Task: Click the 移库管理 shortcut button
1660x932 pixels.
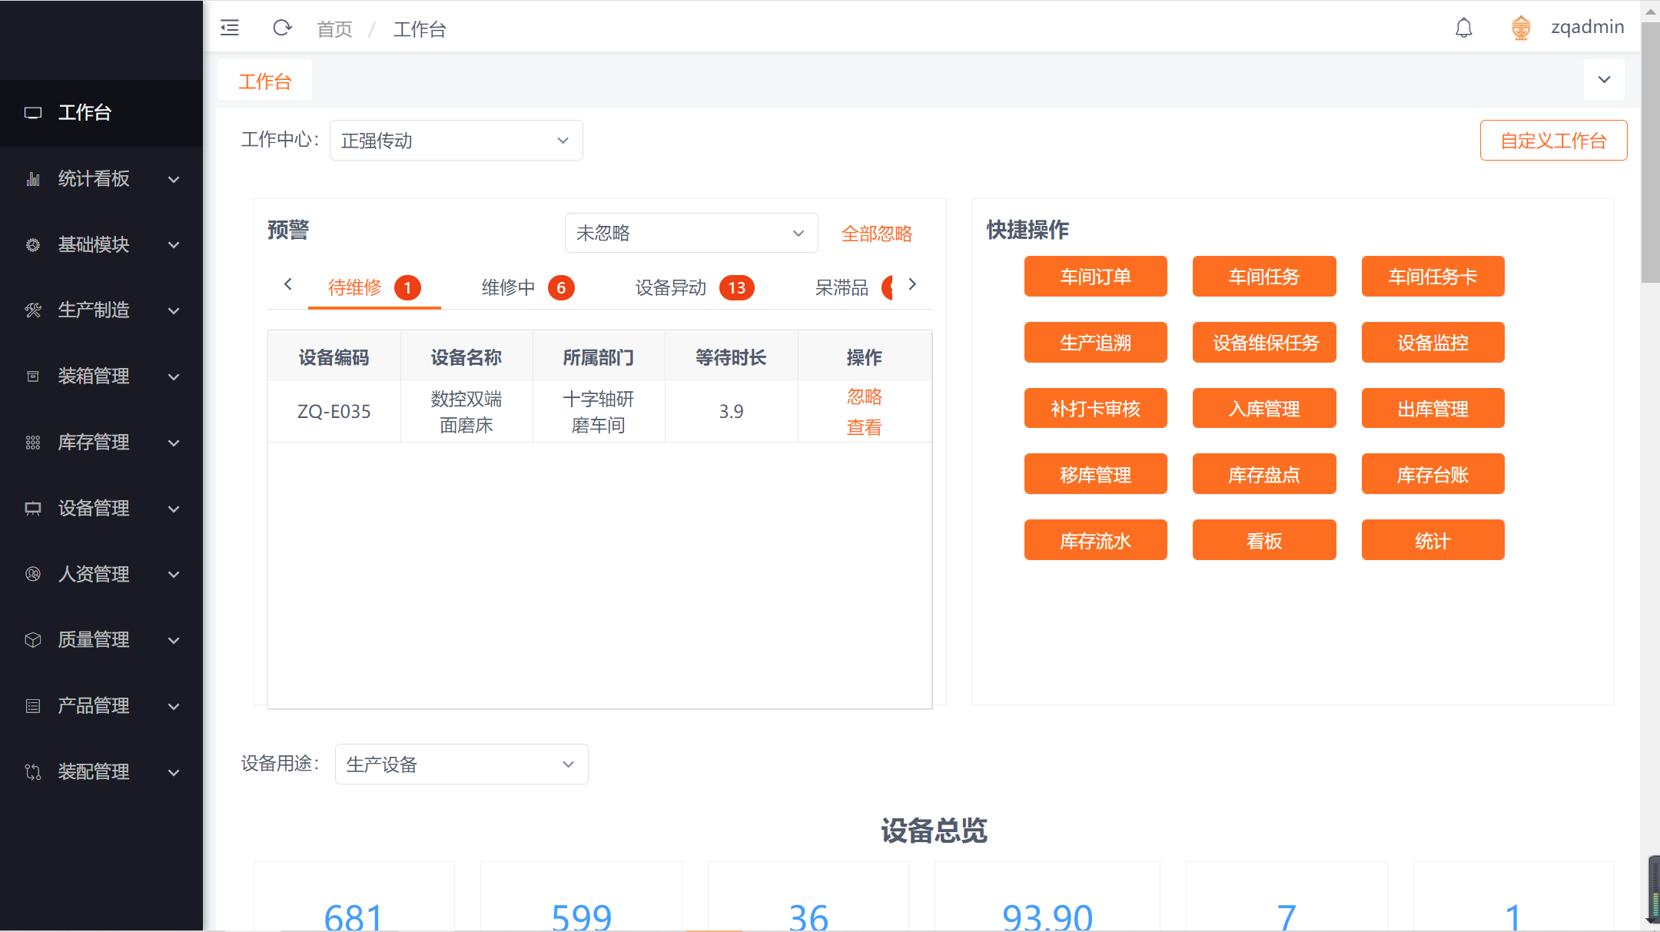Action: click(1095, 475)
